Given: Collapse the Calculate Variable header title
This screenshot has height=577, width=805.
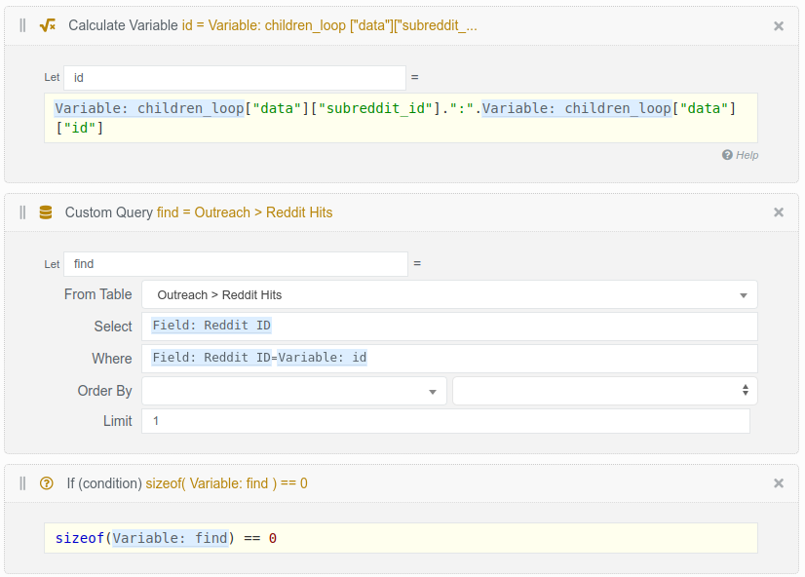Looking at the screenshot, I should [x=273, y=25].
